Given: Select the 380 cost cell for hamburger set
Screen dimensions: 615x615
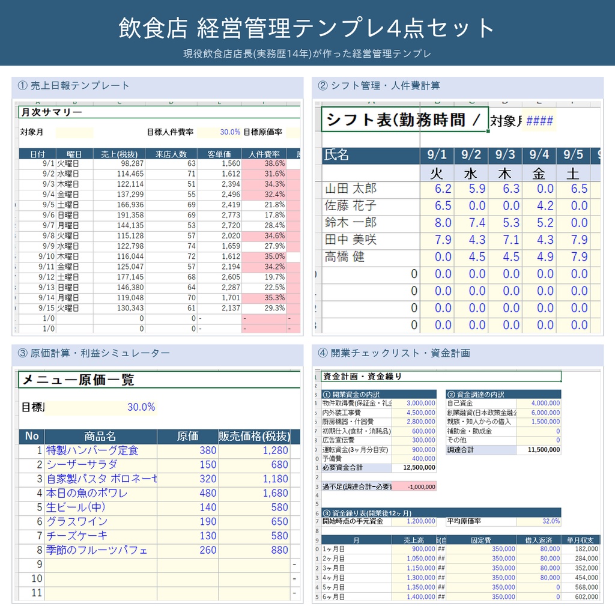Looking at the screenshot, I should [187, 450].
